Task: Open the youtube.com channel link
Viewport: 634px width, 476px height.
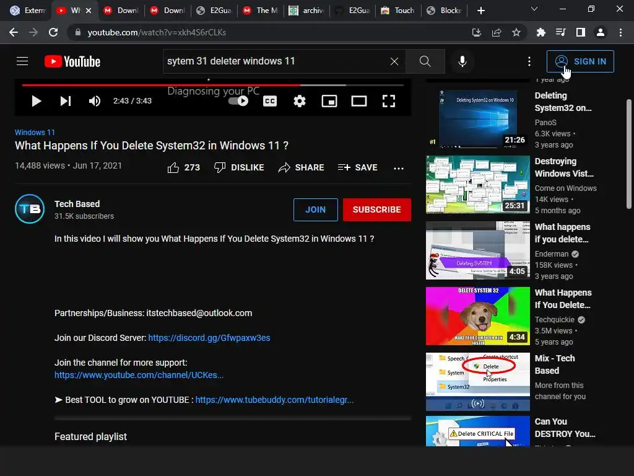Action: pyautogui.click(x=139, y=375)
